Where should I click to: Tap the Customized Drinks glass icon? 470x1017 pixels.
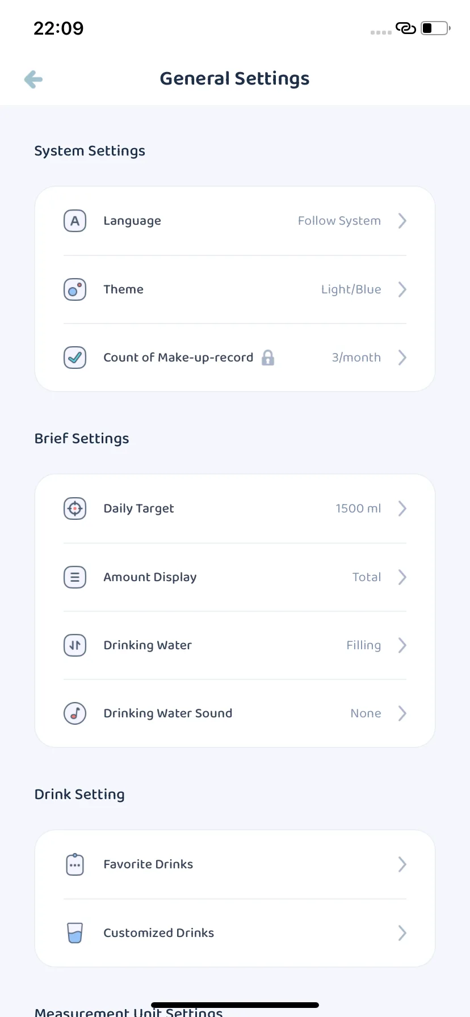(75, 933)
